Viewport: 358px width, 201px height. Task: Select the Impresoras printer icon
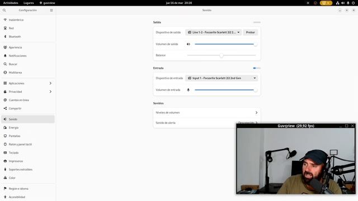click(5, 161)
